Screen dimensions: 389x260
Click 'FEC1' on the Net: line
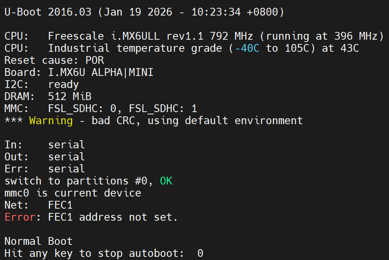(x=60, y=205)
